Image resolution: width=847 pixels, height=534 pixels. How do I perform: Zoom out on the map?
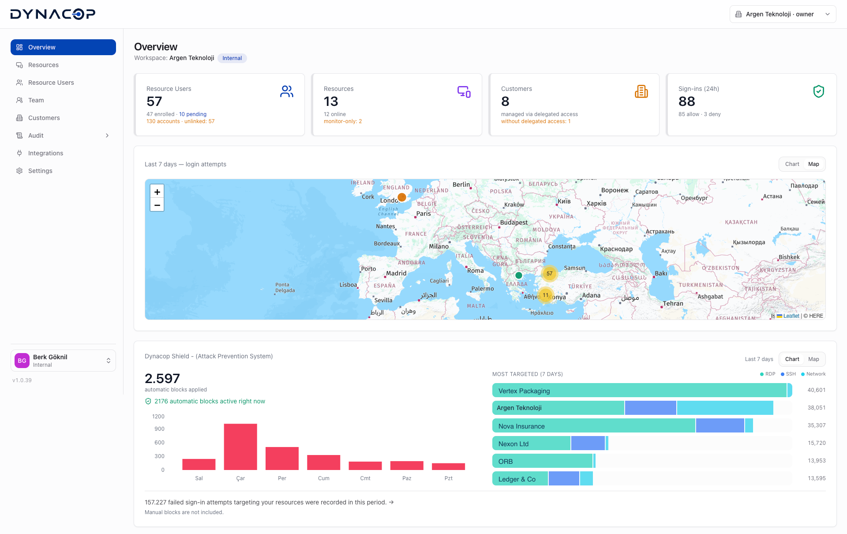pos(157,205)
